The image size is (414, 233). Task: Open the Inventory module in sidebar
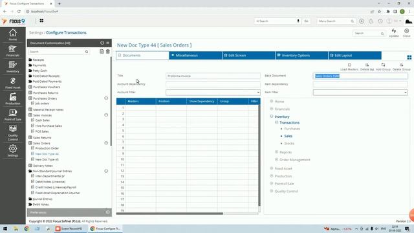click(x=13, y=67)
